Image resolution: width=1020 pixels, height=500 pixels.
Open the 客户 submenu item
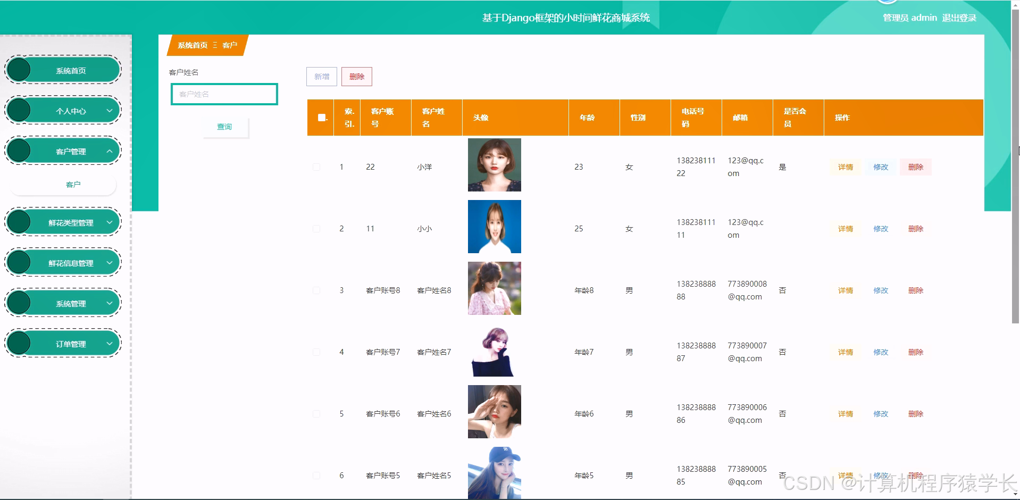63,185
